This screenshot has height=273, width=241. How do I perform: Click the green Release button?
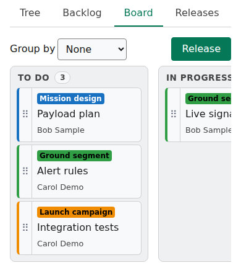click(201, 49)
